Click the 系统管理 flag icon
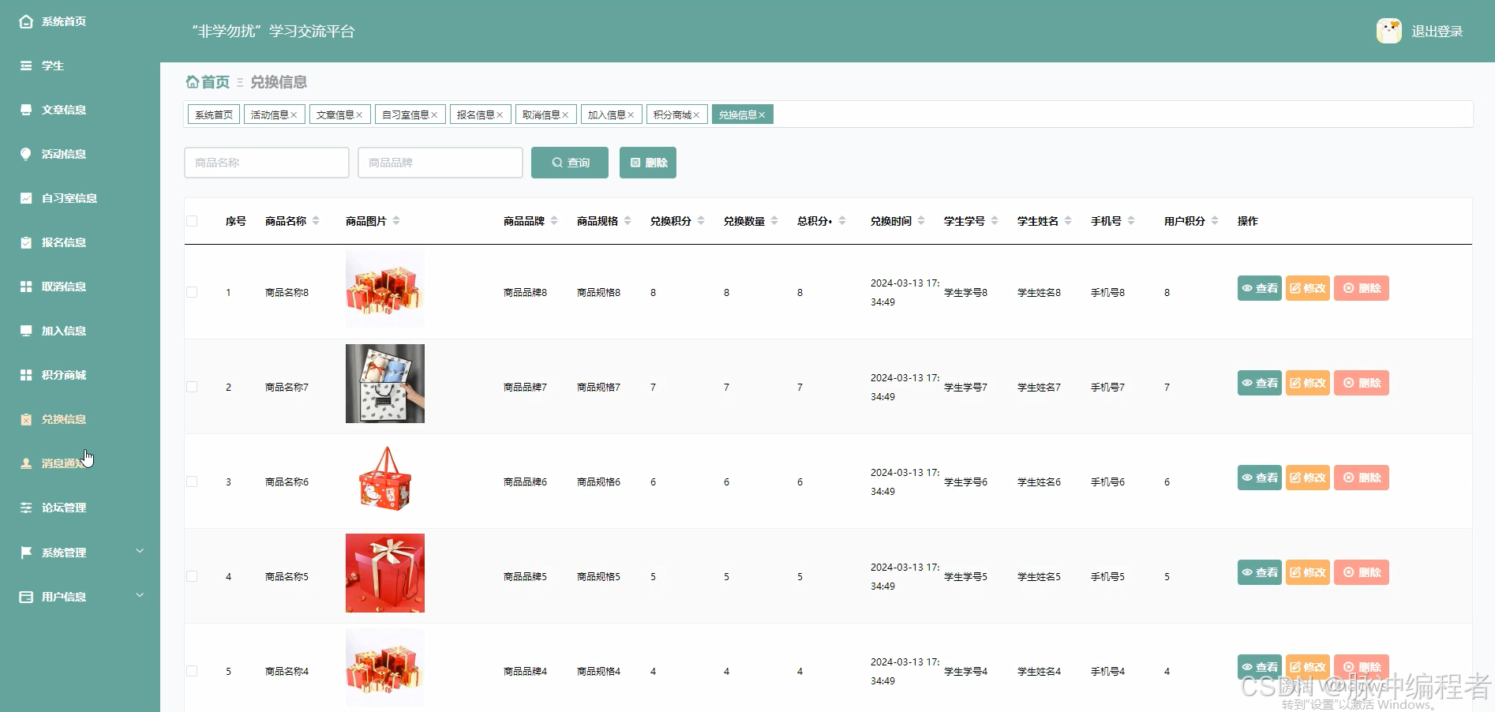 tap(26, 553)
